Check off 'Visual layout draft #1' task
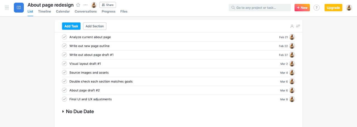The width and height of the screenshot is (357, 127). pos(64,64)
